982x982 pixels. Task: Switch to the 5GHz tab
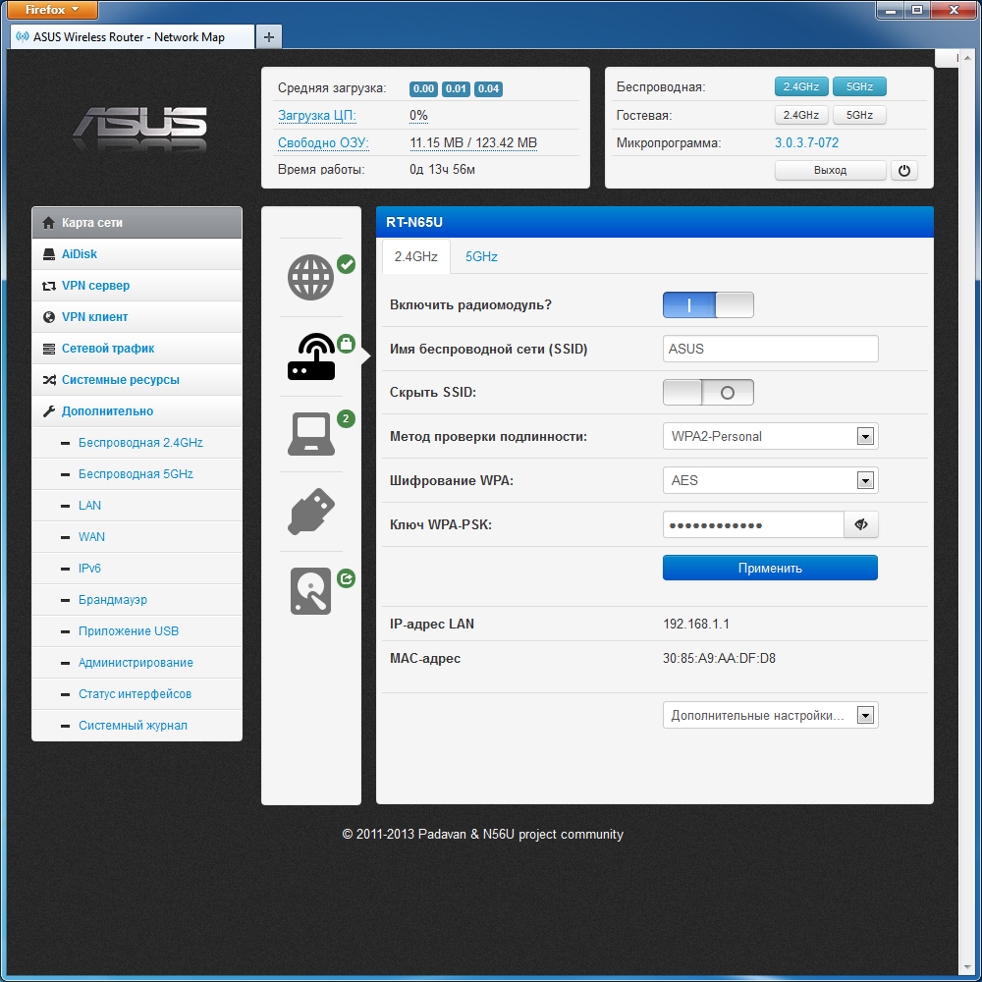[481, 256]
